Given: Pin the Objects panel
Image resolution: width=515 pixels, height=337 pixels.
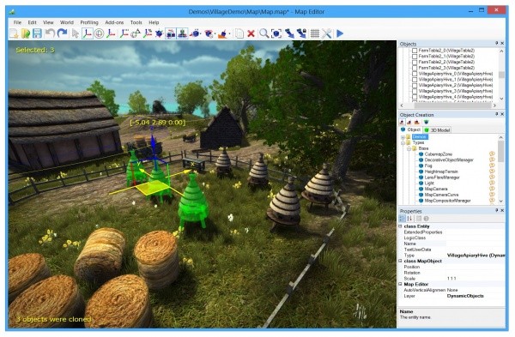Looking at the screenshot, I should (x=497, y=44).
